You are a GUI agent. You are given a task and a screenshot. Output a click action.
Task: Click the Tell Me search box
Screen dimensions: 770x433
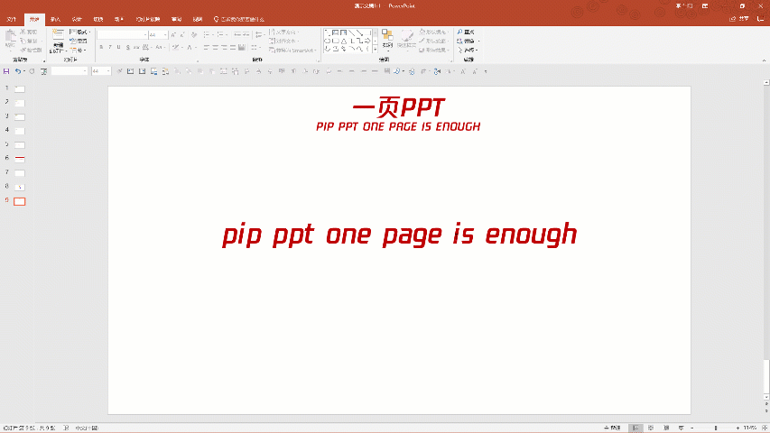click(x=242, y=19)
